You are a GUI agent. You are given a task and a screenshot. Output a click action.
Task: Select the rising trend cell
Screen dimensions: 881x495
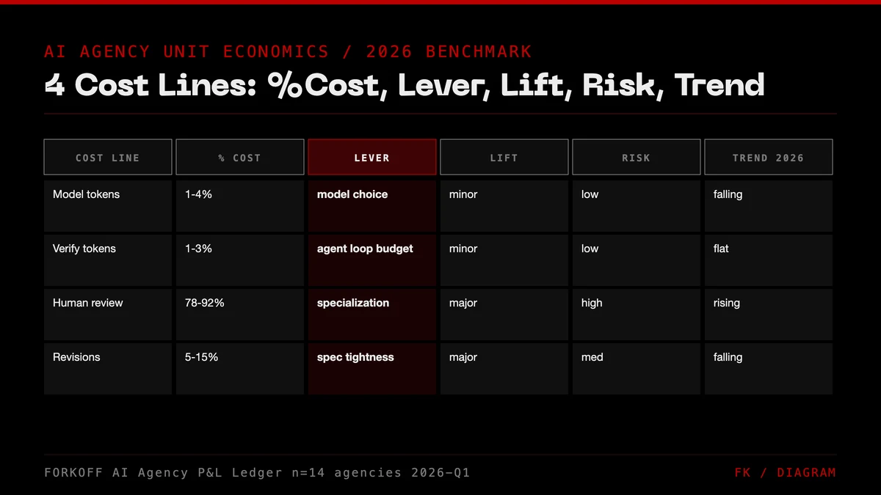tap(769, 315)
